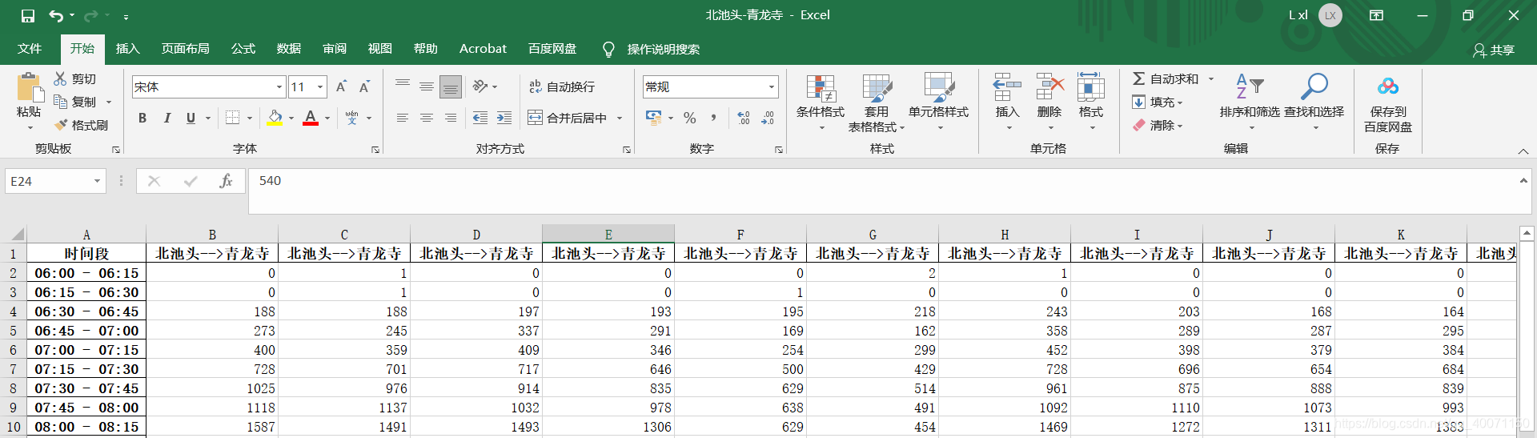Click the text orientation icon

480,86
